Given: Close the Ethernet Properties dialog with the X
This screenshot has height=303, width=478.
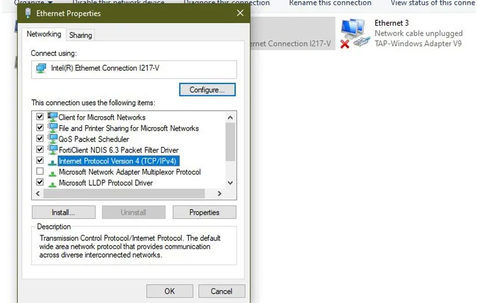Looking at the screenshot, I should click(240, 13).
